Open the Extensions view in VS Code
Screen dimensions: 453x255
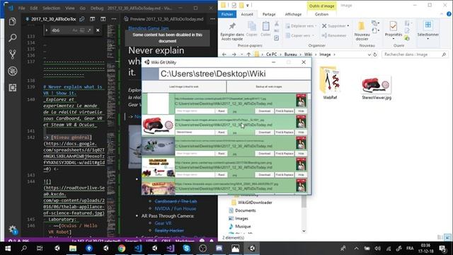click(x=13, y=88)
